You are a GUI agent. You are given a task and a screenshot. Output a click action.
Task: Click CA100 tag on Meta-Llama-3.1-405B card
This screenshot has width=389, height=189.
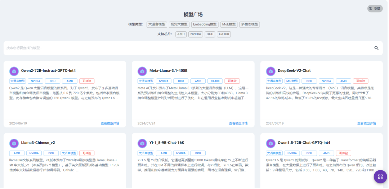(215, 81)
